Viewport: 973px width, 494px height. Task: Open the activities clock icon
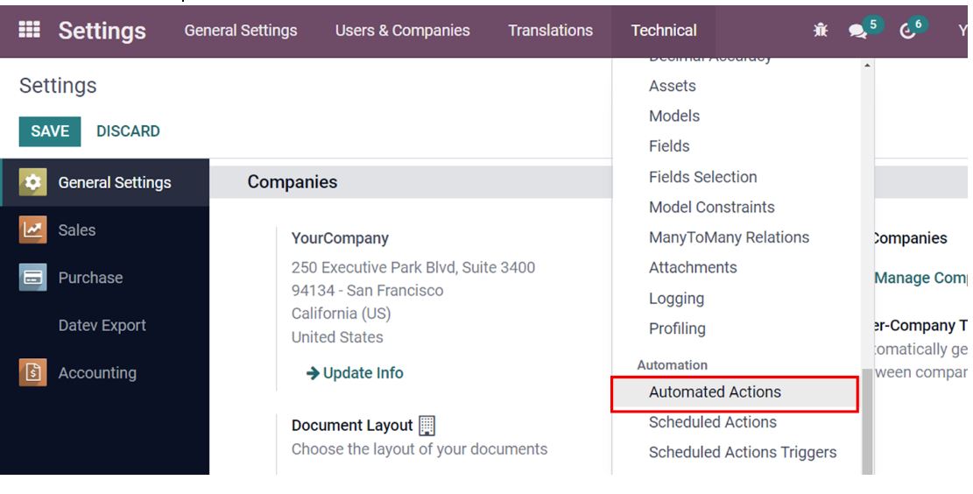coord(907,31)
